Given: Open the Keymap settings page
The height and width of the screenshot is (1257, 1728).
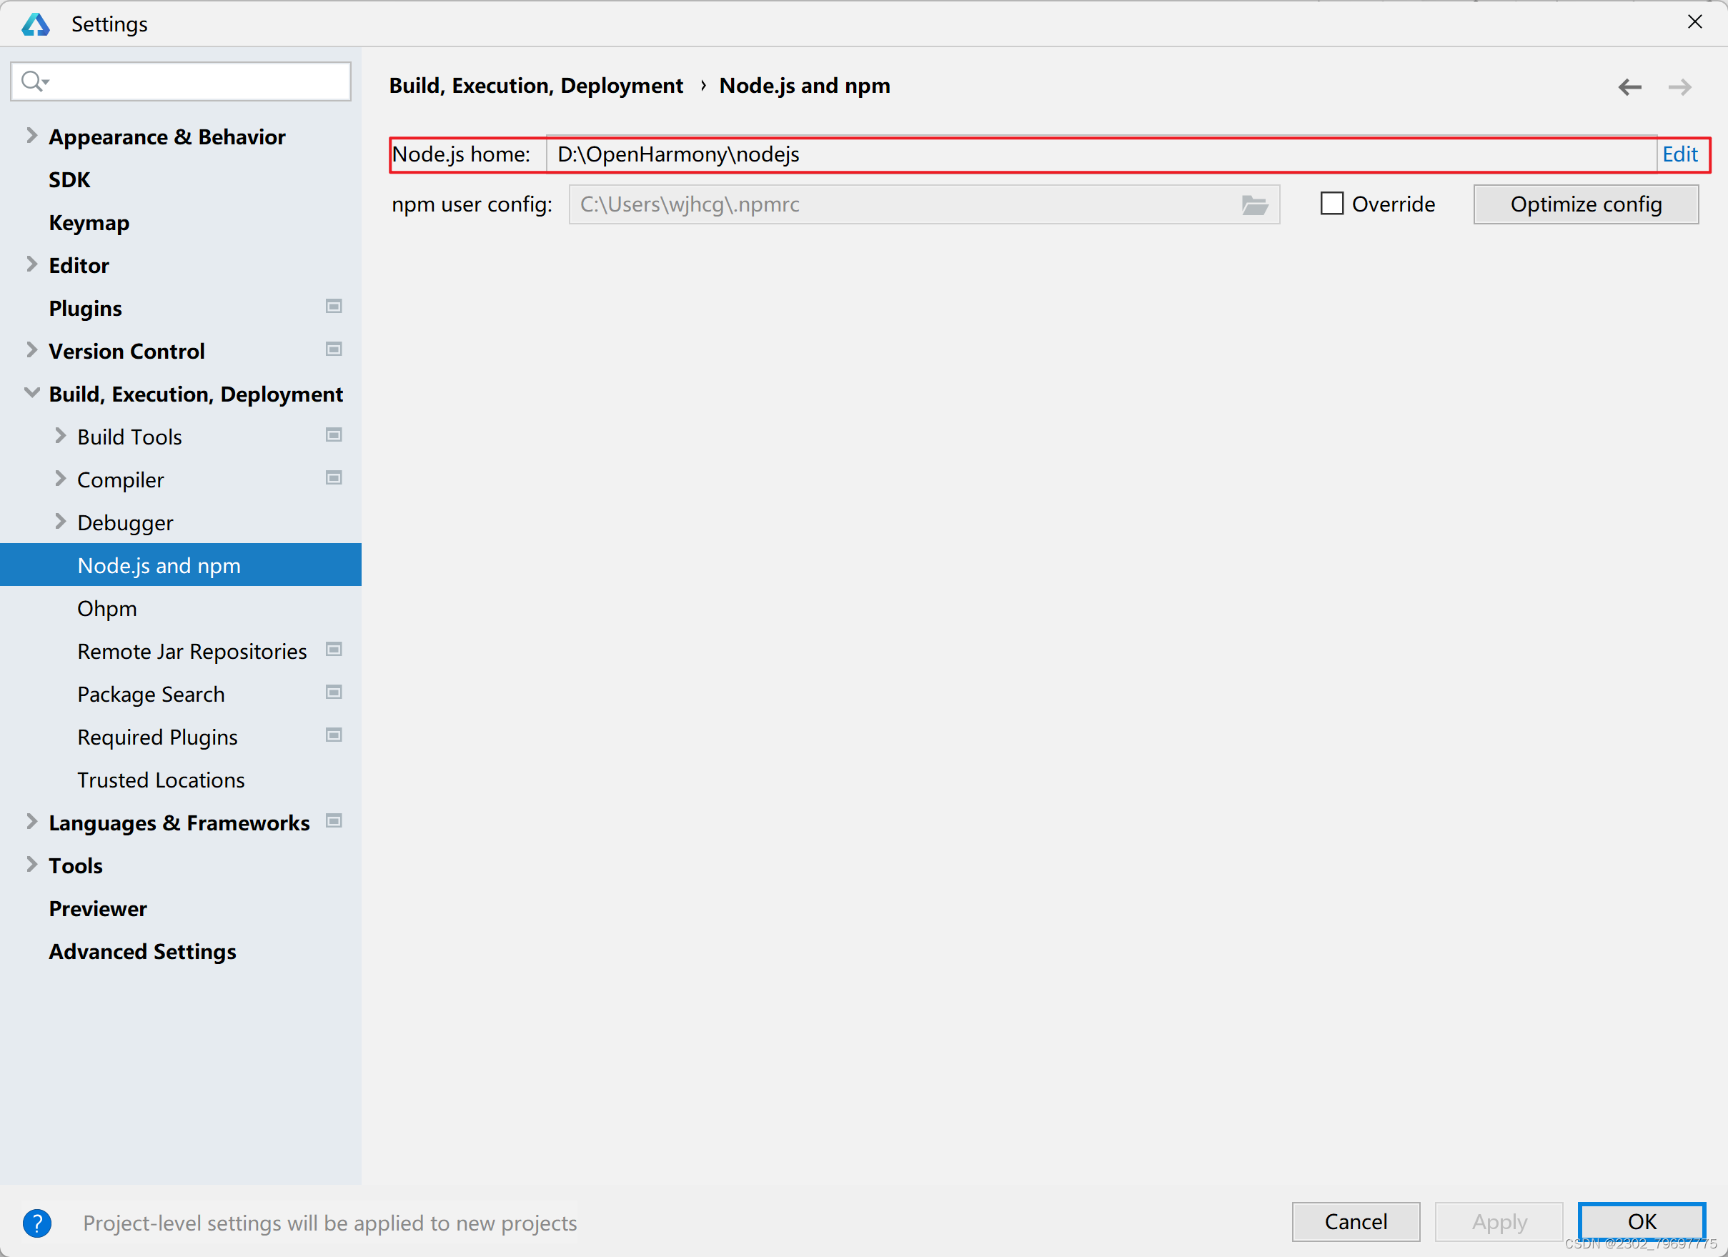Looking at the screenshot, I should click(x=89, y=222).
